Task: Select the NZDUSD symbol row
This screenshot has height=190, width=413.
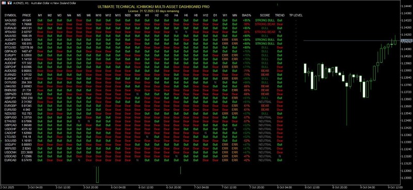Action: [10, 113]
